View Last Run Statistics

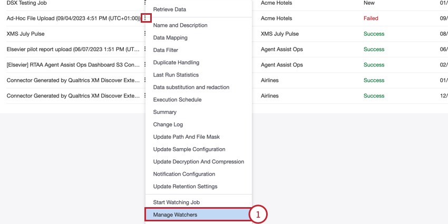point(176,75)
